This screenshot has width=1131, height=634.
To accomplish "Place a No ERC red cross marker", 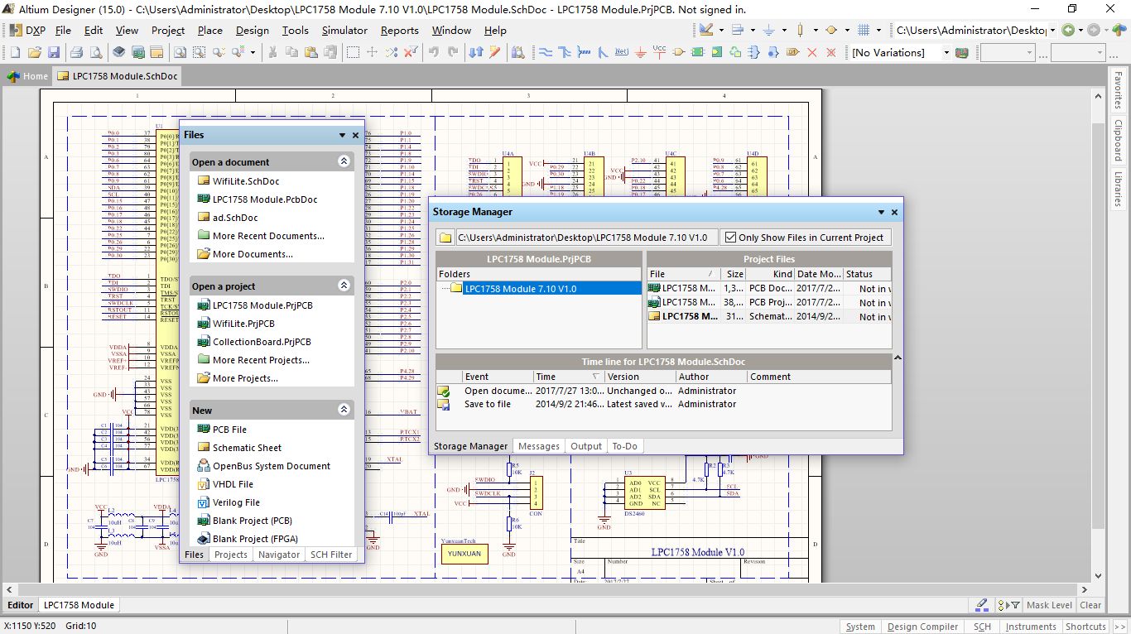I will point(811,52).
